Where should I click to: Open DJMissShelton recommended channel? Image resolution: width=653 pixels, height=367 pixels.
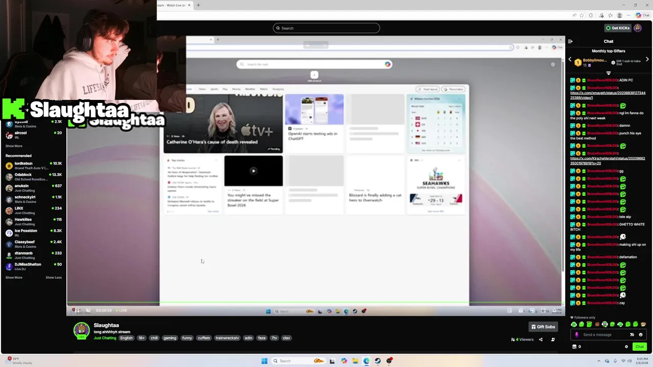pyautogui.click(x=34, y=267)
